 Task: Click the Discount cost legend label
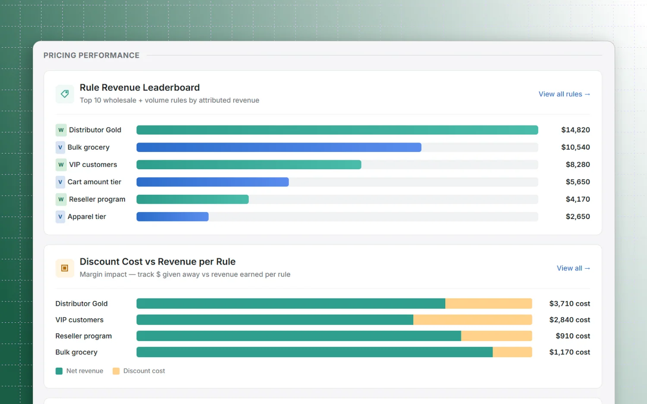pyautogui.click(x=144, y=371)
